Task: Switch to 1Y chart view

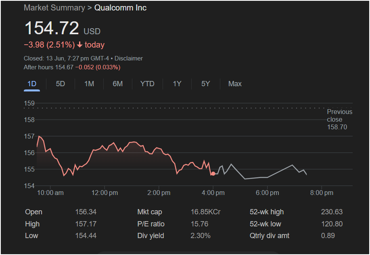Action: click(x=177, y=84)
